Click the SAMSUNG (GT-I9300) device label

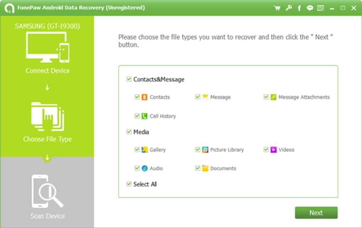pos(47,26)
